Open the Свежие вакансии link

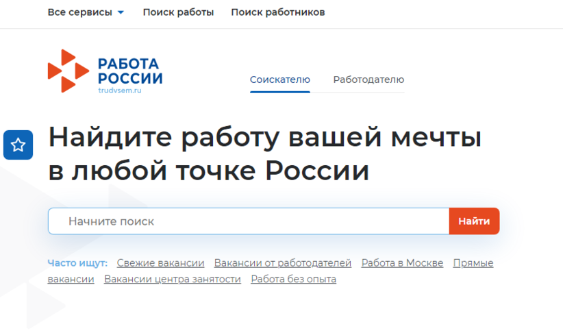pos(160,263)
